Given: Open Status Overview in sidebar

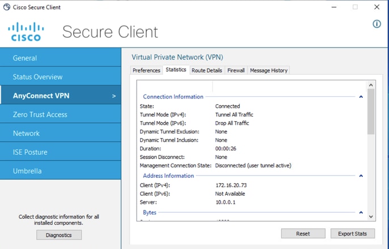Looking at the screenshot, I should tap(61, 77).
